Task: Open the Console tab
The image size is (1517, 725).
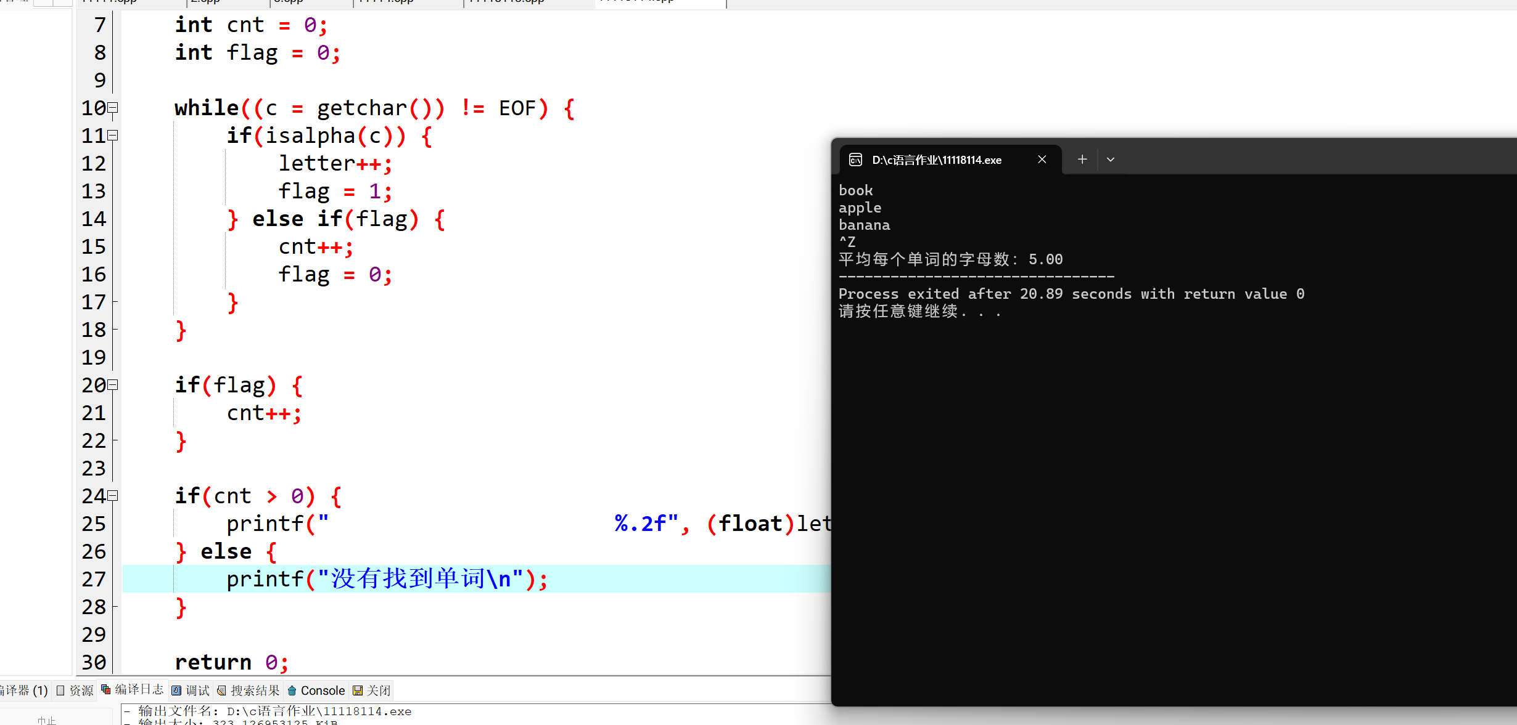Action: [x=317, y=691]
